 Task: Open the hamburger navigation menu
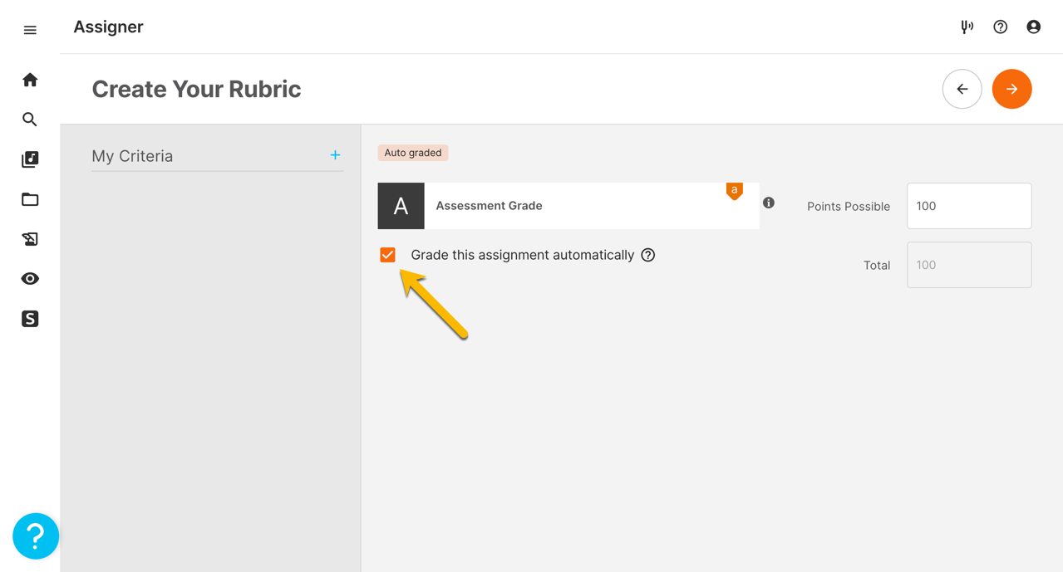tap(30, 30)
